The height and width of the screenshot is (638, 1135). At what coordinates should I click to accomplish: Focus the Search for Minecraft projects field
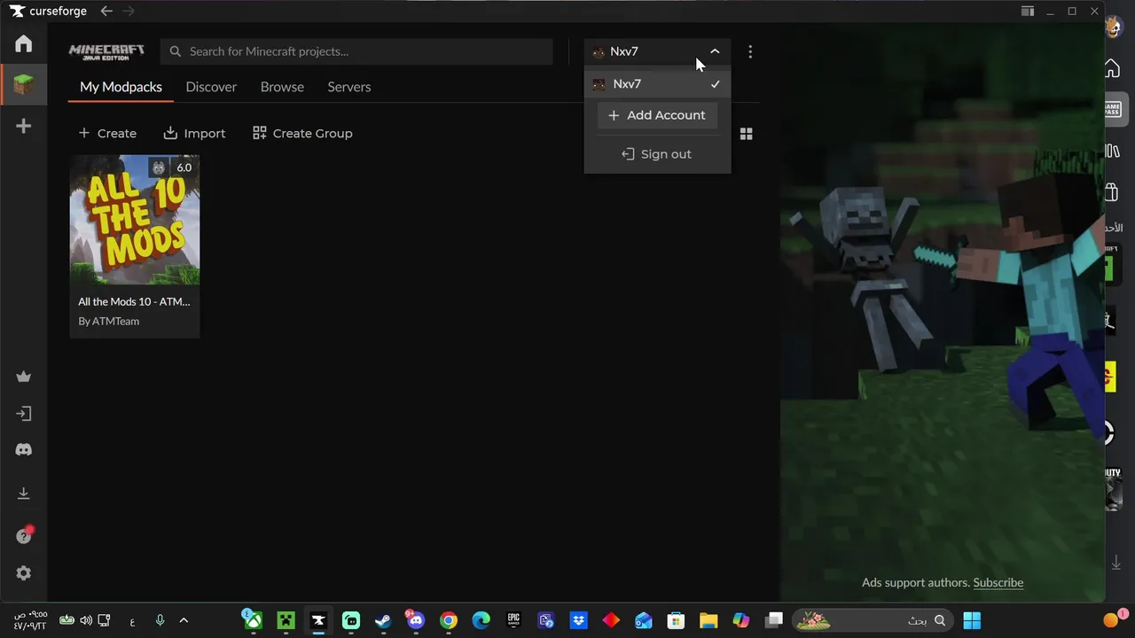click(356, 51)
